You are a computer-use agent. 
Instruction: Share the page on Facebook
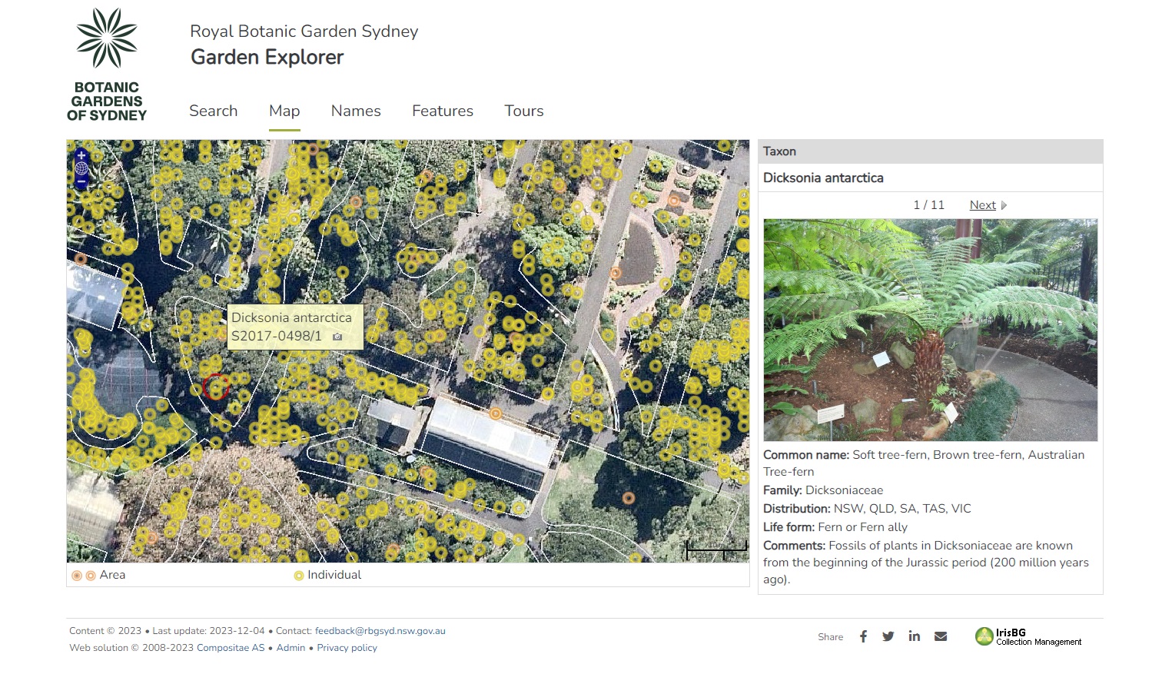point(863,636)
